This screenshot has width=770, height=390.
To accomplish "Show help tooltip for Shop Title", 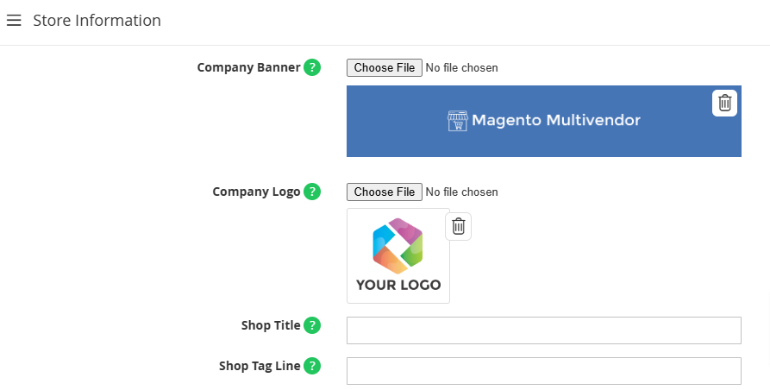I will tap(312, 325).
